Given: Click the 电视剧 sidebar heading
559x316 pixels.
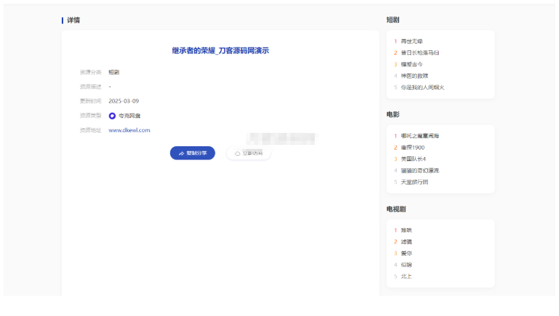Looking at the screenshot, I should click(x=396, y=209).
